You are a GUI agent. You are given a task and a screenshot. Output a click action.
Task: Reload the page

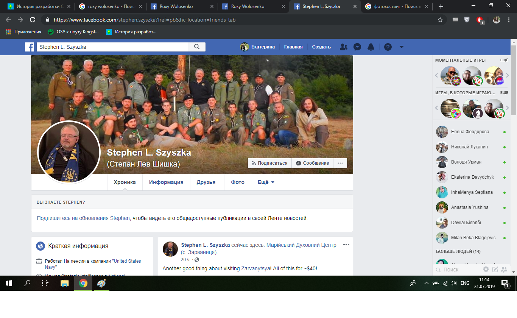(33, 20)
